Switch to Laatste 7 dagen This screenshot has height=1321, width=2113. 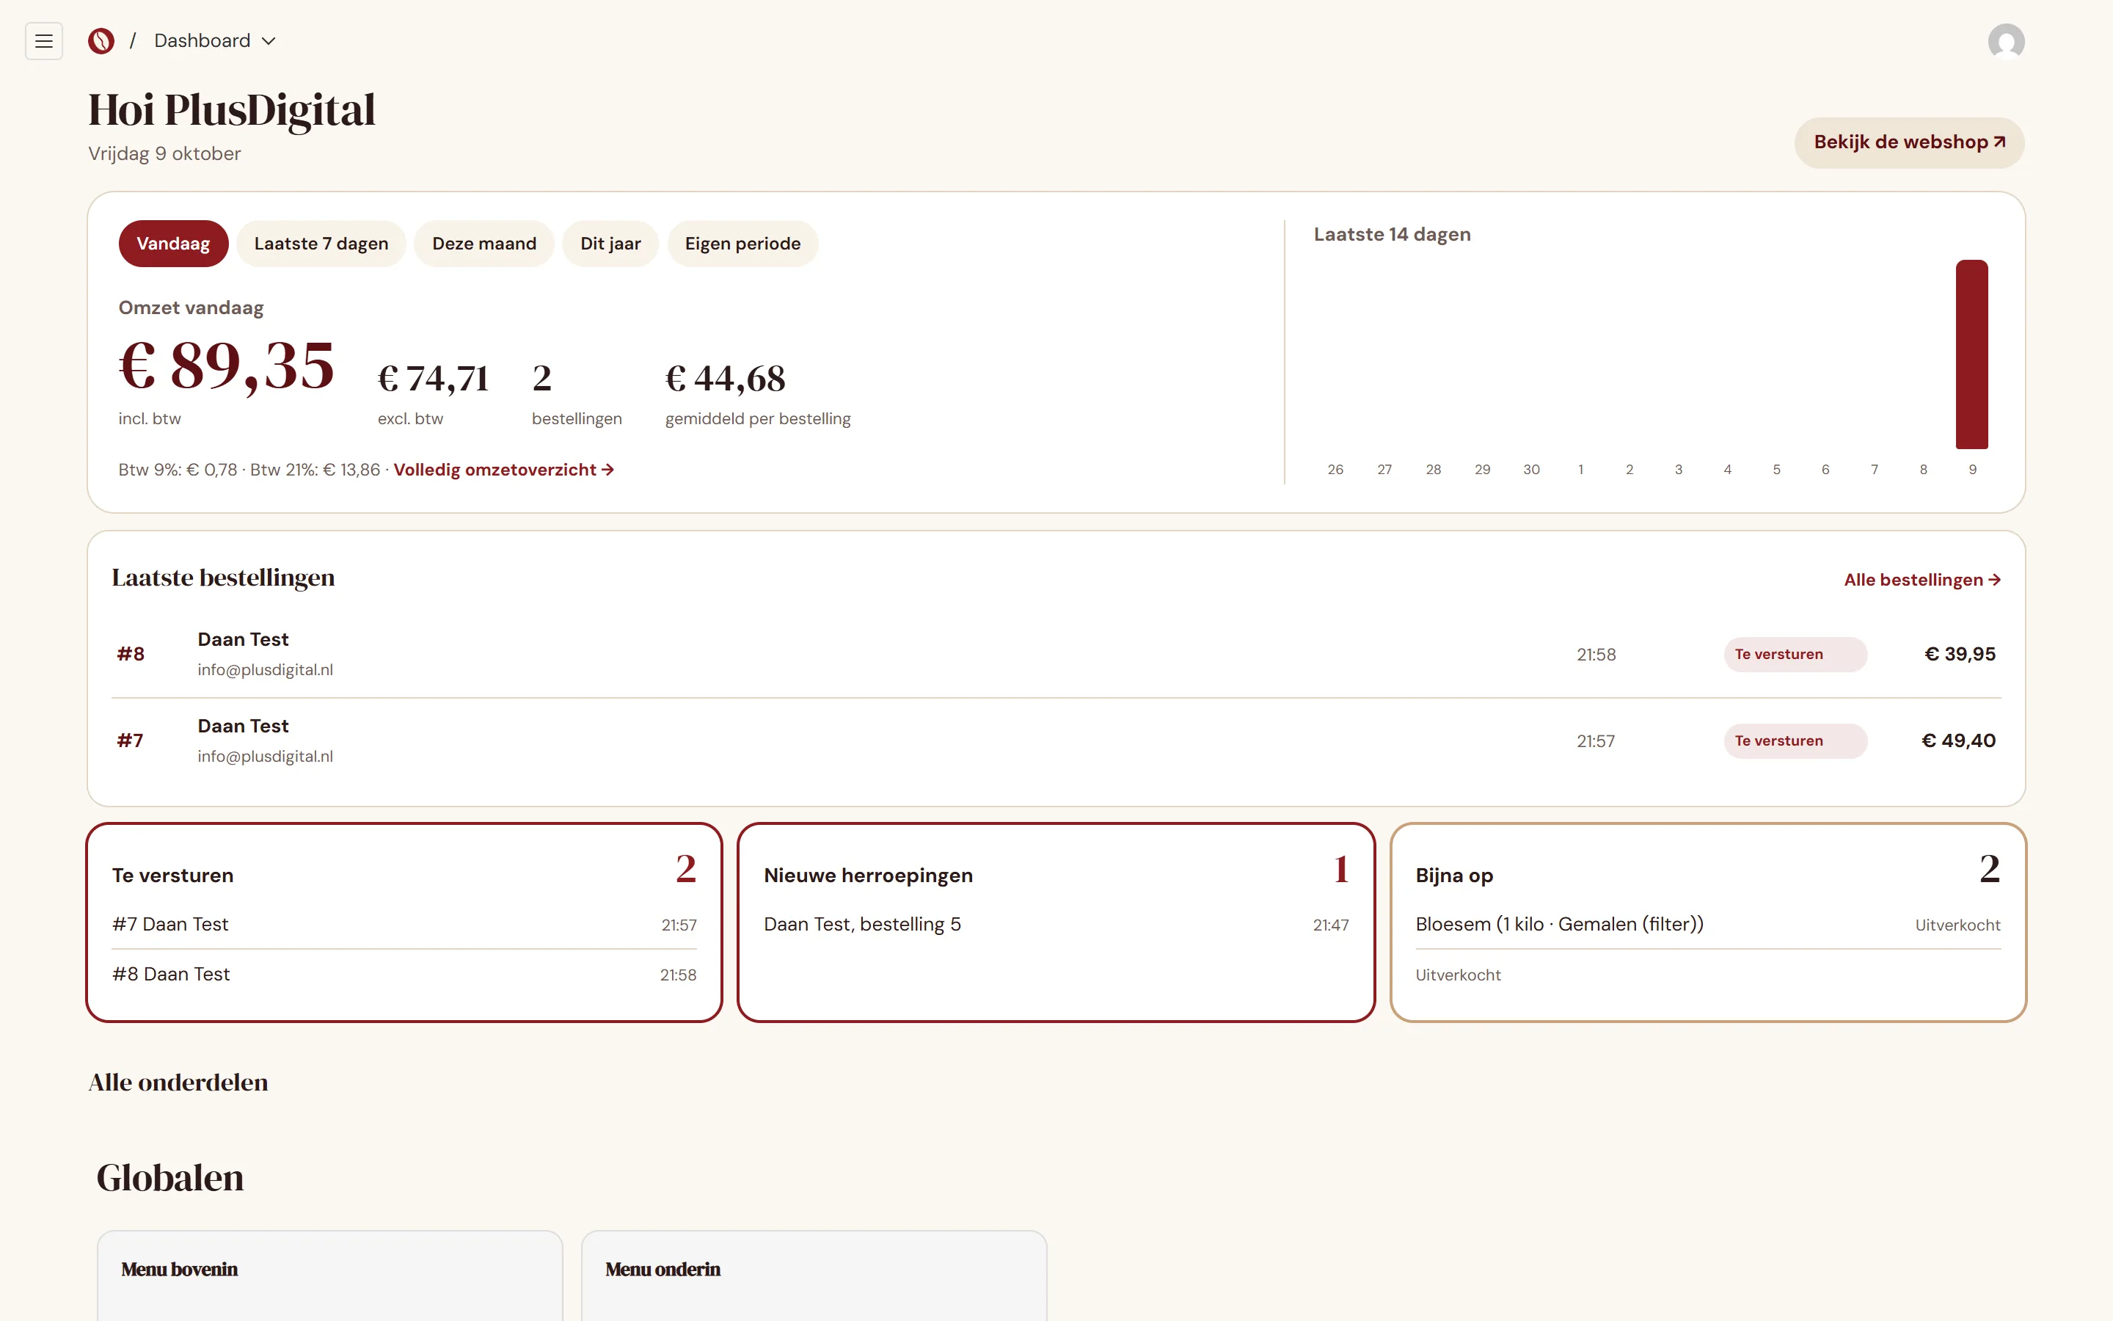pyautogui.click(x=321, y=244)
